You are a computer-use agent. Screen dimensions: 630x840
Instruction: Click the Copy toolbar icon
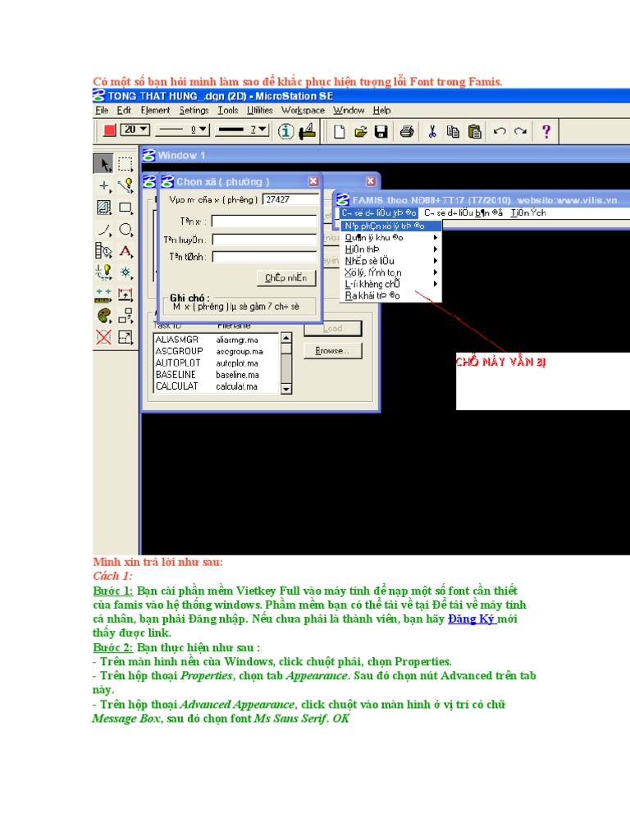pyautogui.click(x=453, y=131)
